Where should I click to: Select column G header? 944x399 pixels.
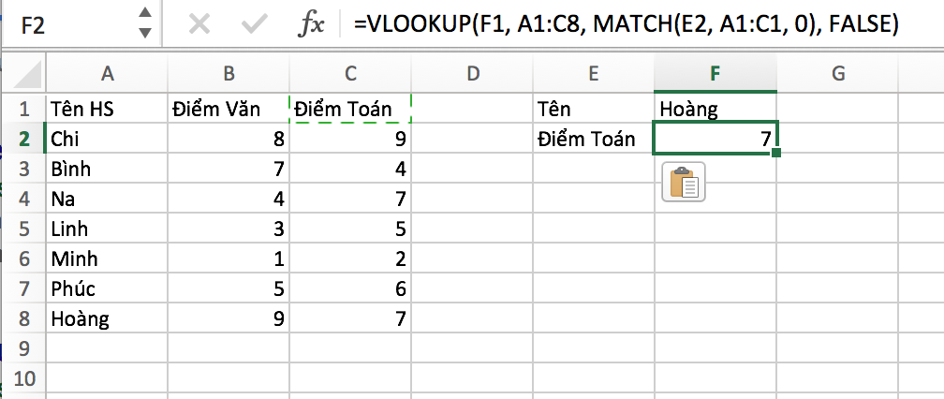(x=837, y=73)
